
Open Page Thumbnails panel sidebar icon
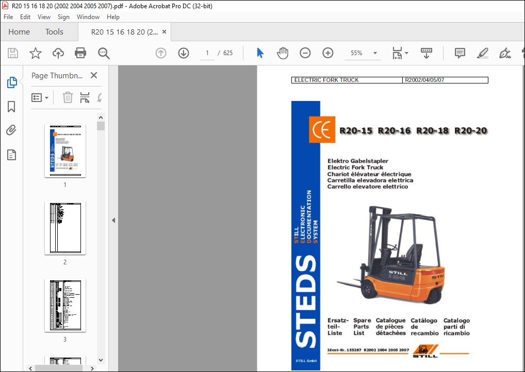pos(12,82)
